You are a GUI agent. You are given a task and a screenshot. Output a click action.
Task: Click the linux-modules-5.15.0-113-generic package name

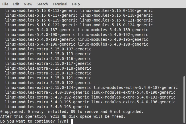pos(41,10)
